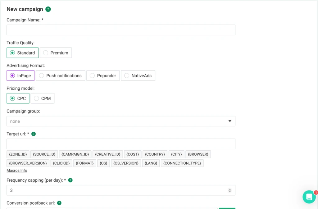Expand the Campaign group dropdown

[x=121, y=121]
